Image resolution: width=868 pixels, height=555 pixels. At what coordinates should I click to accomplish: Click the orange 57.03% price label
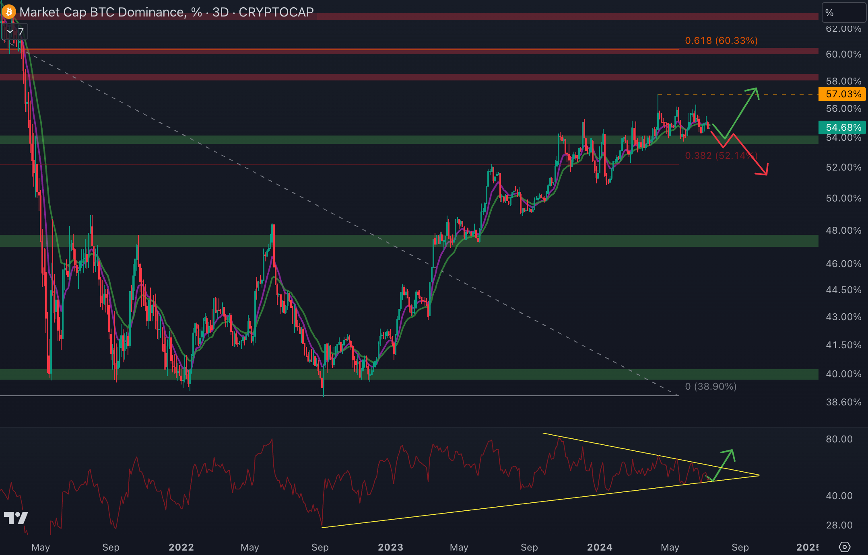coord(843,94)
